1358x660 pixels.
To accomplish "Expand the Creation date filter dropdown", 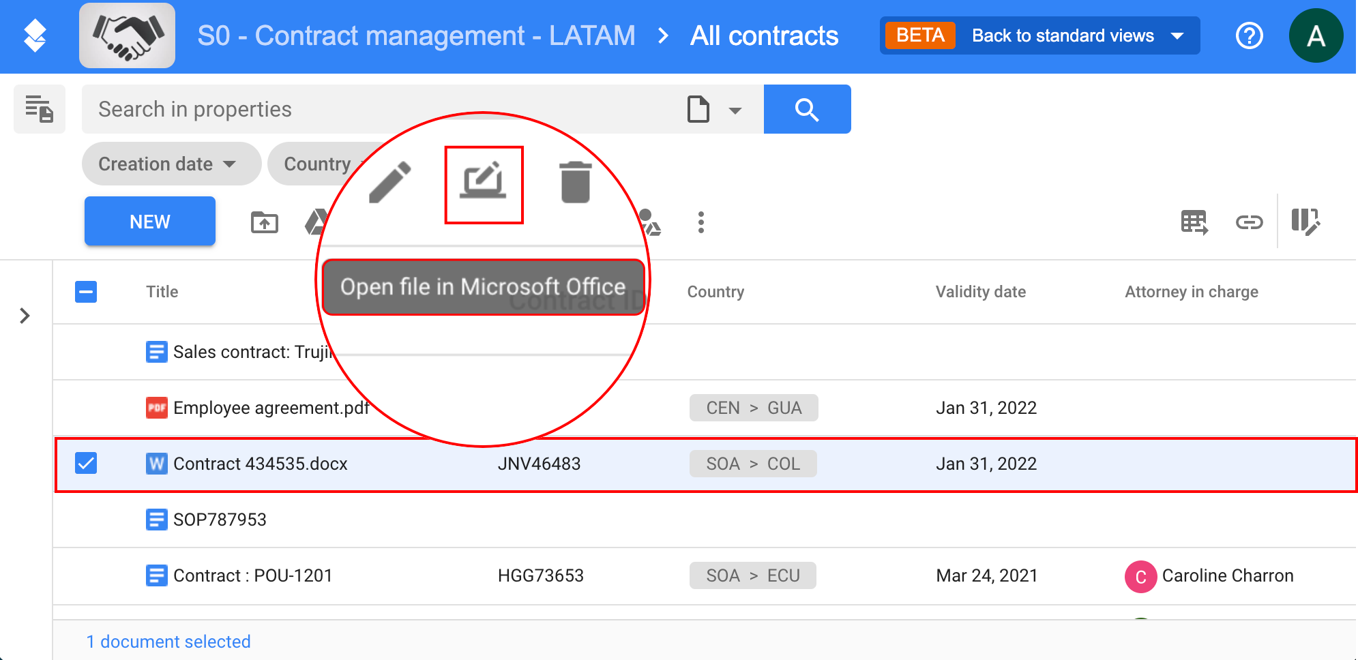I will [171, 164].
